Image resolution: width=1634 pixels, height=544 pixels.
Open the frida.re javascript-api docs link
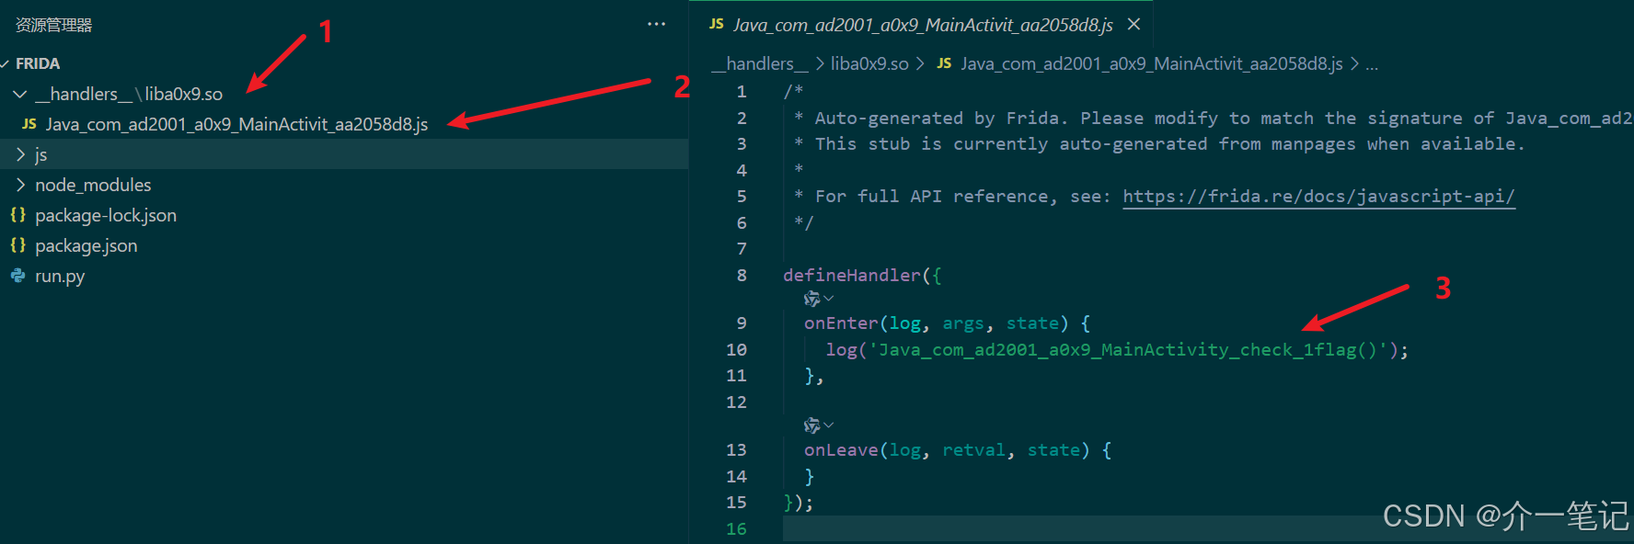(x=1318, y=197)
